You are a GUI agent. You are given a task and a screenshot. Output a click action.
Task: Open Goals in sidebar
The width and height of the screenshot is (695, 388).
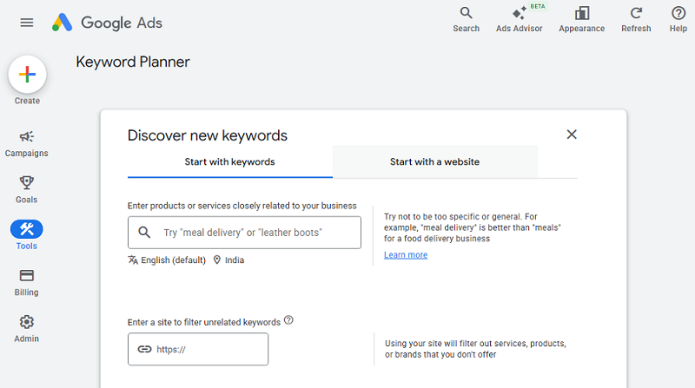(27, 190)
